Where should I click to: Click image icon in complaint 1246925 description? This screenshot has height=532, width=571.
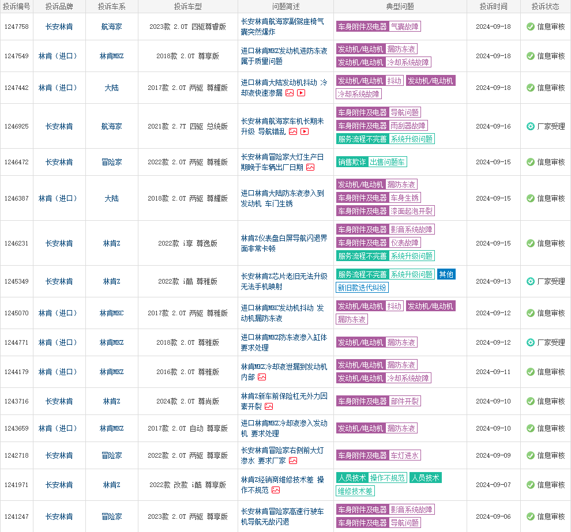pos(293,131)
